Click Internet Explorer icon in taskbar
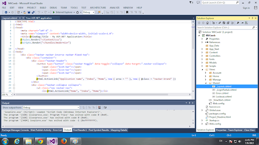The width and height of the screenshot is (259, 145). [x=17, y=141]
